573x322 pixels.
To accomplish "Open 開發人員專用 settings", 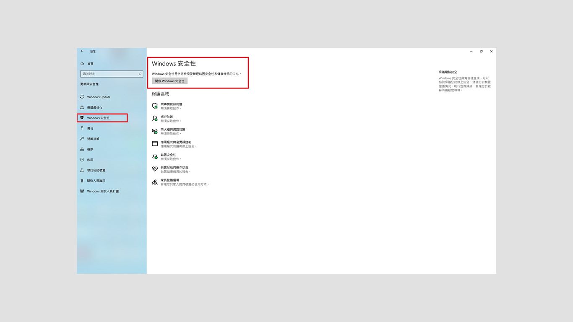I will pos(93,181).
